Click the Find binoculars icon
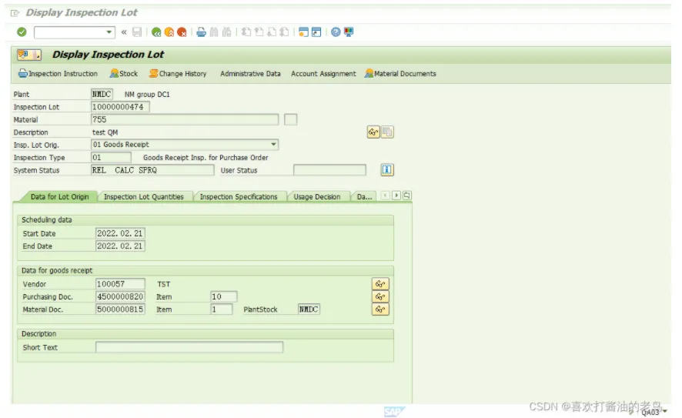This screenshot has height=418, width=682. pos(214,32)
